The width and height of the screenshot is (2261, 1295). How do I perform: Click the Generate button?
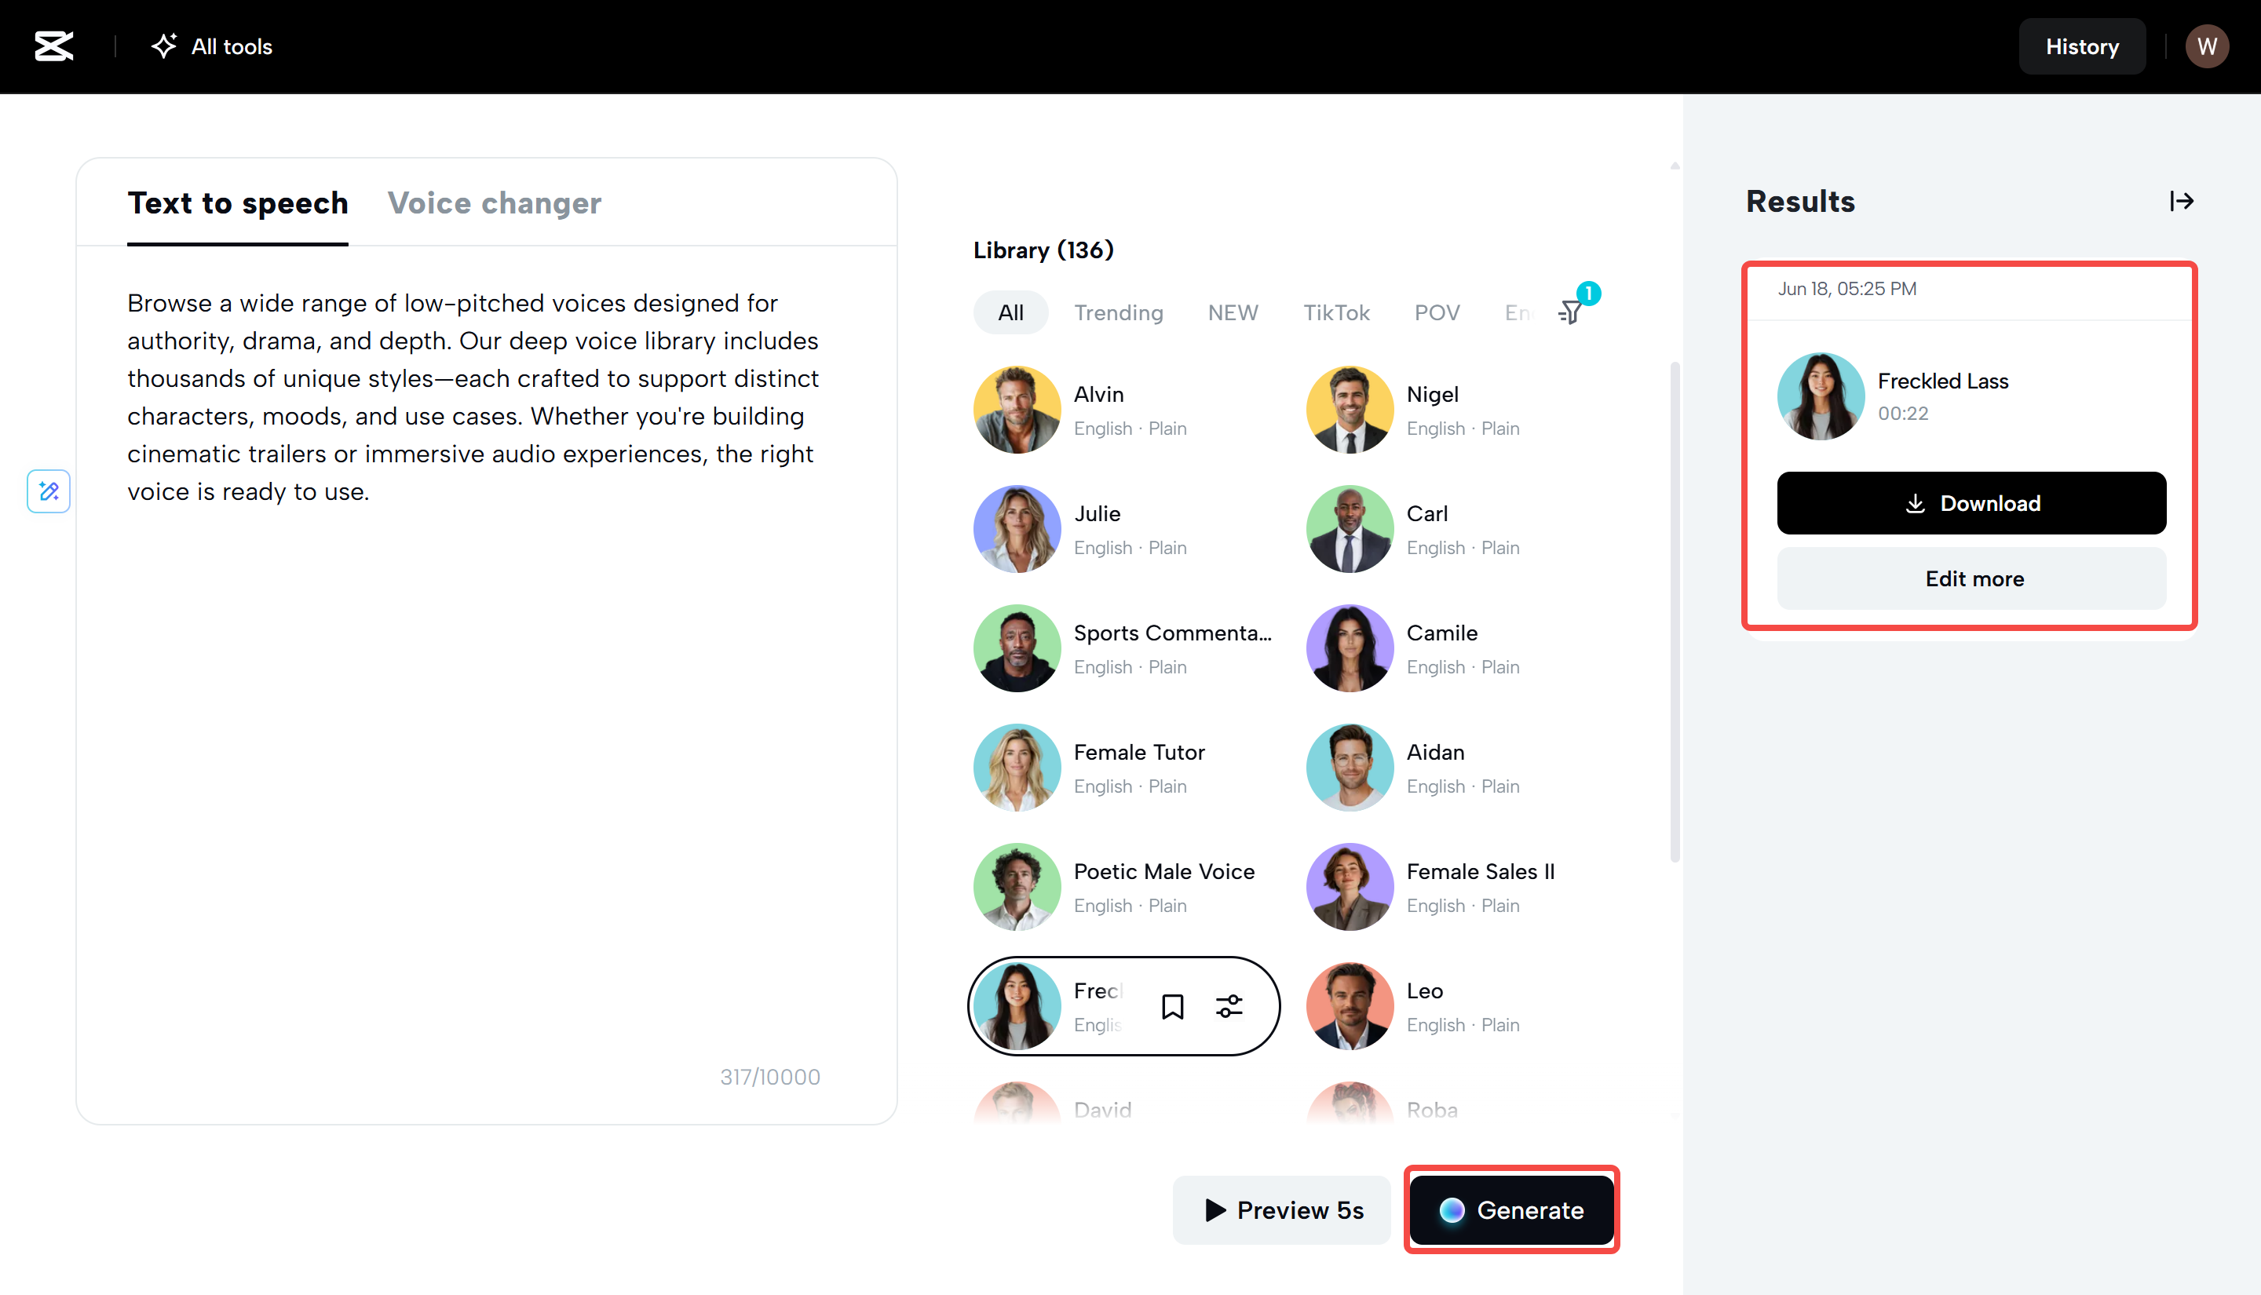pos(1511,1209)
